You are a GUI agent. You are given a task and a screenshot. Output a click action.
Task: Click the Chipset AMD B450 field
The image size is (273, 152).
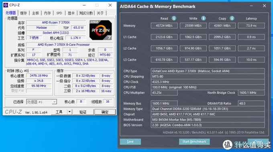[208, 114]
